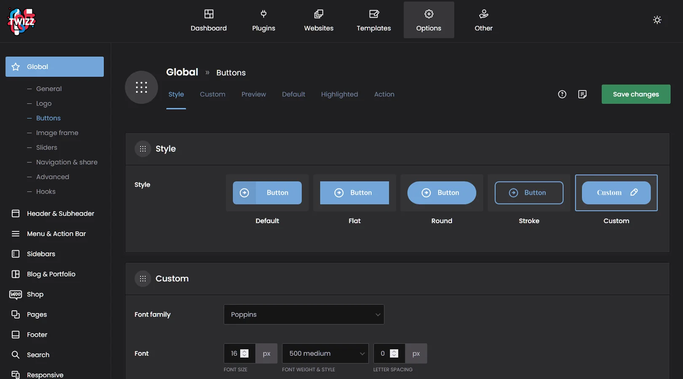Switch to the Preview tab
The width and height of the screenshot is (683, 379).
[x=253, y=94]
